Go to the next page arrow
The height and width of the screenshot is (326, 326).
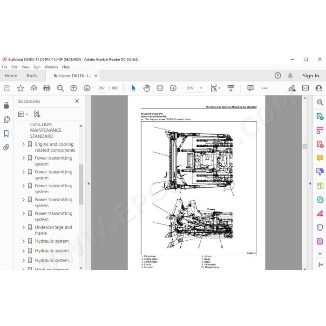pos(87,88)
